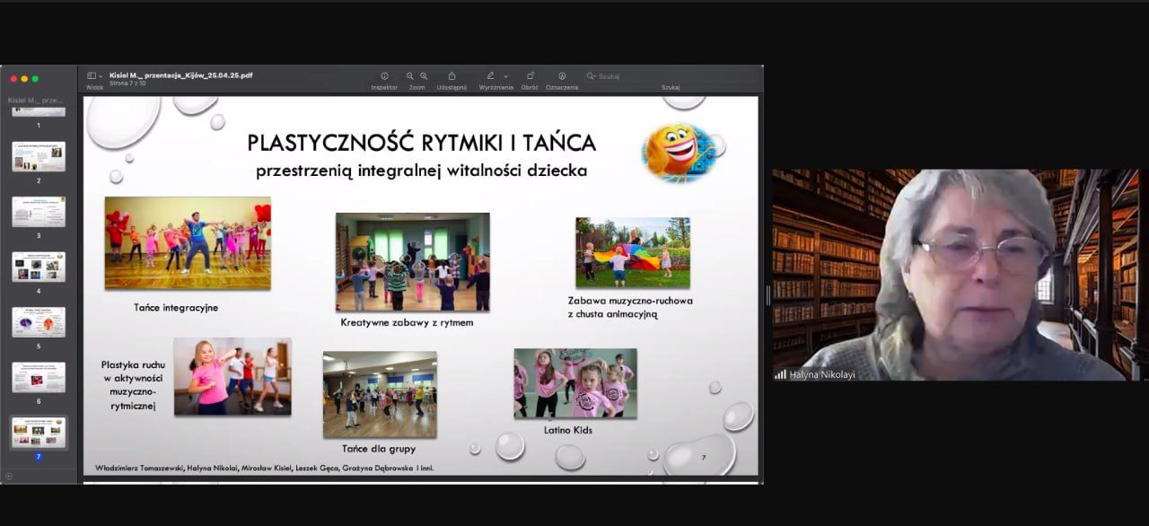1149x526 pixels.
Task: Click the Tańce integracyjne photo on slide
Action: point(187,242)
